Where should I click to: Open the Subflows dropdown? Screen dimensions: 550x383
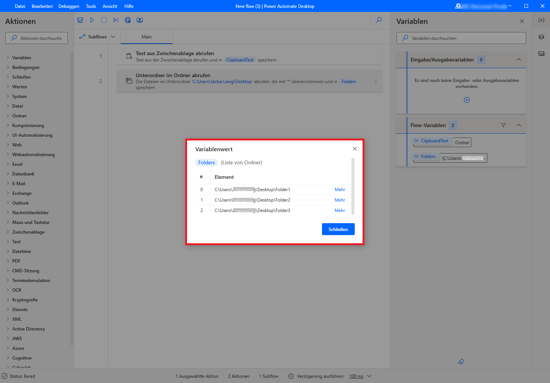pos(97,37)
